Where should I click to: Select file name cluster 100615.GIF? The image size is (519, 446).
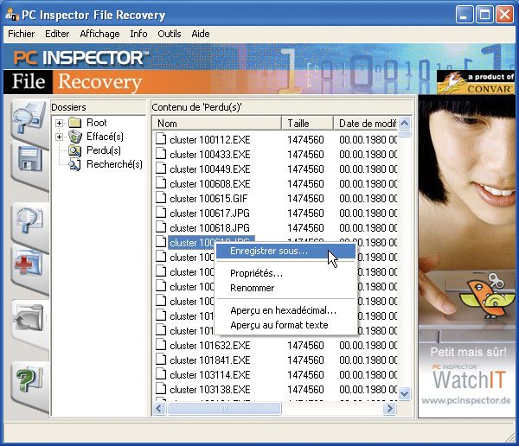pyautogui.click(x=208, y=199)
